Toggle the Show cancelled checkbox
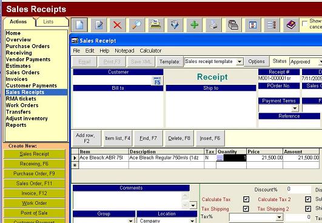This screenshot has height=223, width=322. tap(305, 24)
